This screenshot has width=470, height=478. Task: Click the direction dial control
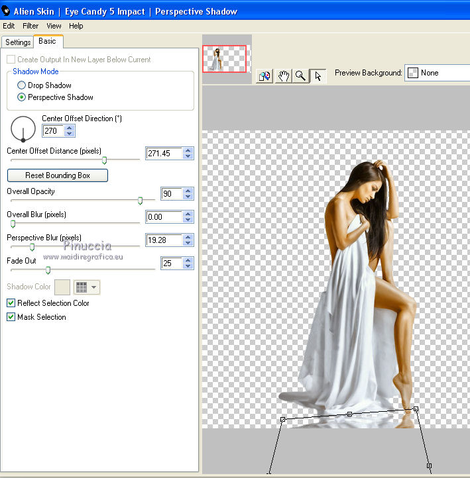[x=23, y=128]
